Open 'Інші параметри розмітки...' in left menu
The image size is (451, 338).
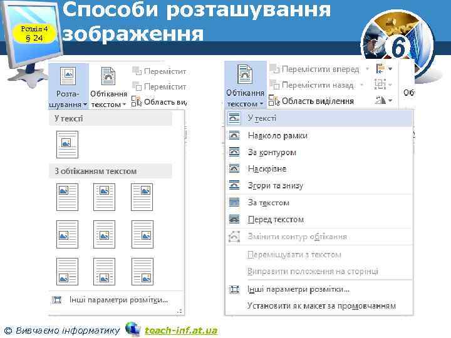click(x=117, y=300)
